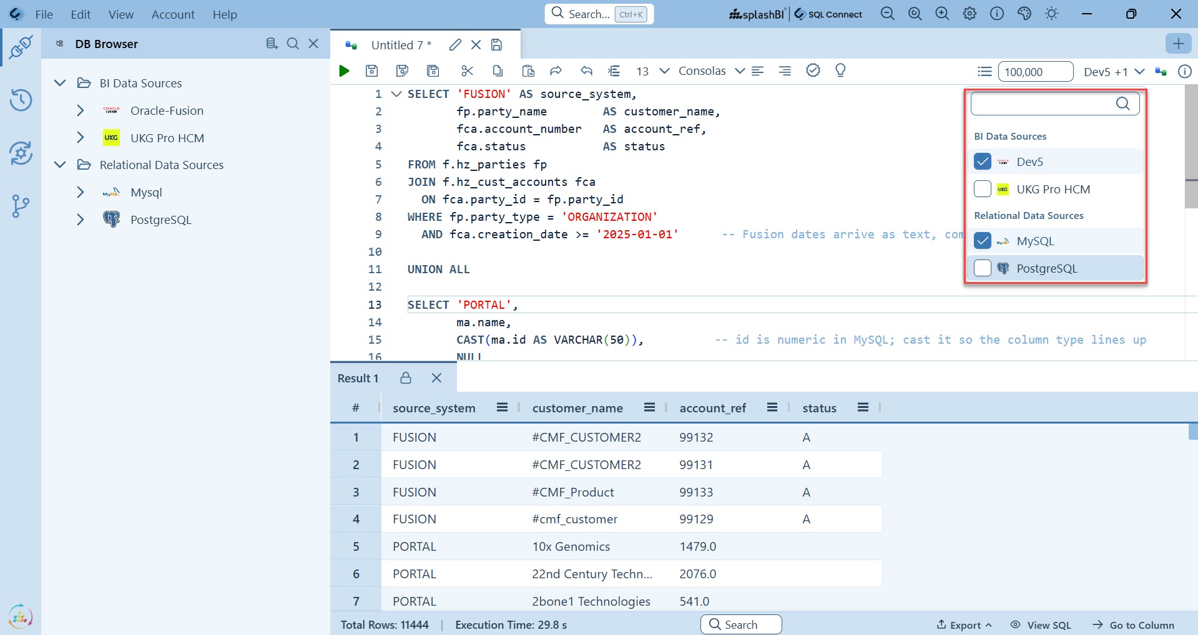
Task: Click the row limit field showing 100,000
Action: [1036, 72]
